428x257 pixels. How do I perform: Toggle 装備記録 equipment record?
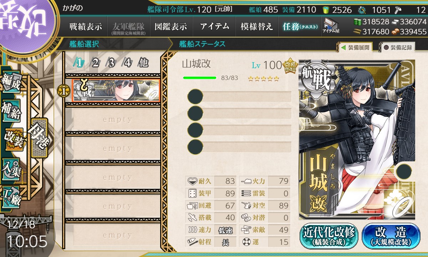[x=398, y=47]
